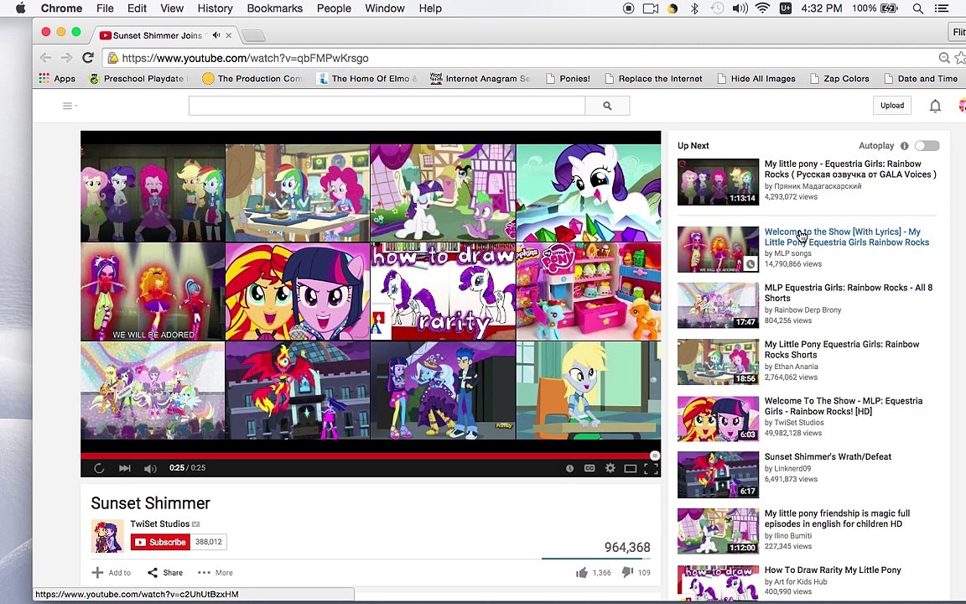Toggle the Autoplay switch
Screen dimensions: 966x604
[927, 145]
